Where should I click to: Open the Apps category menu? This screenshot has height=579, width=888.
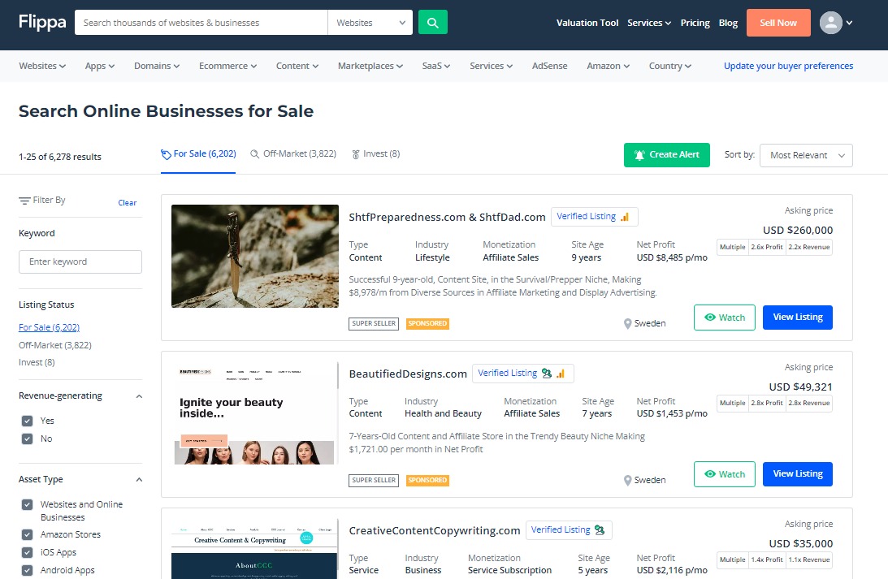[x=100, y=66]
